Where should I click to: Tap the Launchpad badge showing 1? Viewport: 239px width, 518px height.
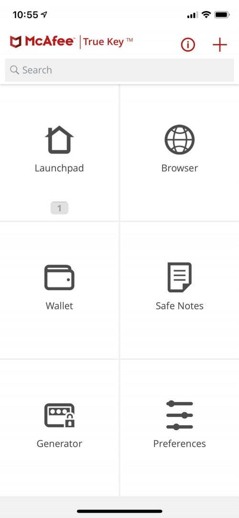click(x=59, y=208)
